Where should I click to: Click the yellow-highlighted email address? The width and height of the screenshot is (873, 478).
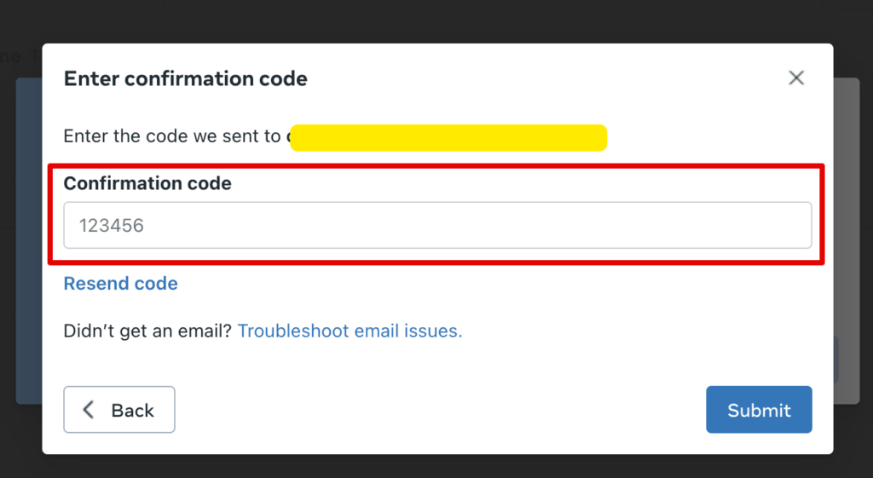click(x=448, y=137)
